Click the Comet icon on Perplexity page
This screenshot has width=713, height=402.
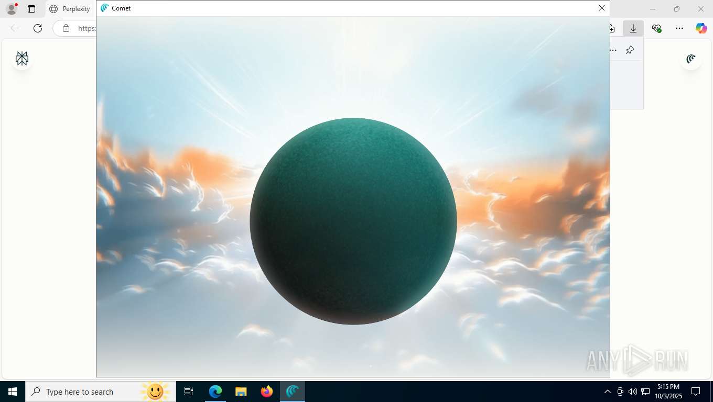click(x=691, y=59)
